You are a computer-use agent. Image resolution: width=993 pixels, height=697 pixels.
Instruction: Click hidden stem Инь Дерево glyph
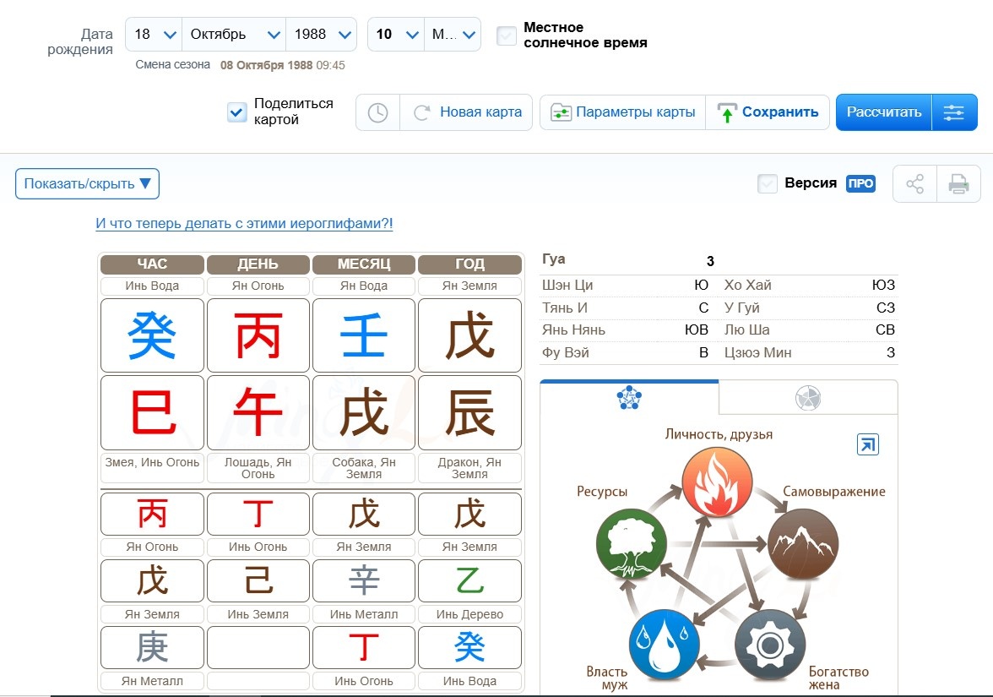click(469, 580)
